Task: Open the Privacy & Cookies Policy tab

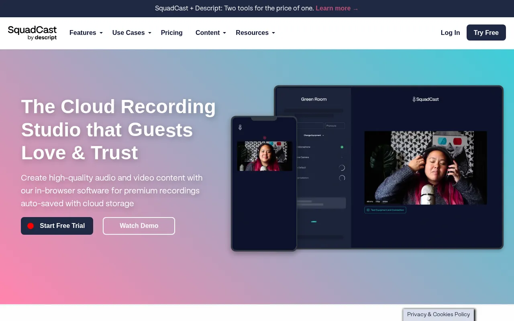Action: coord(439,315)
